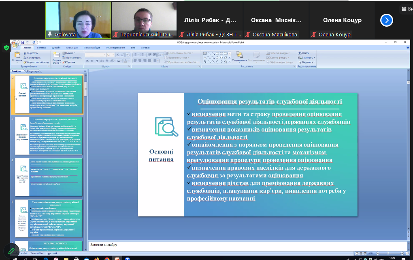The height and width of the screenshot is (260, 413).
Task: Select slide 3 thumbnail Нормативно-правове регулювання
Action: (49, 136)
